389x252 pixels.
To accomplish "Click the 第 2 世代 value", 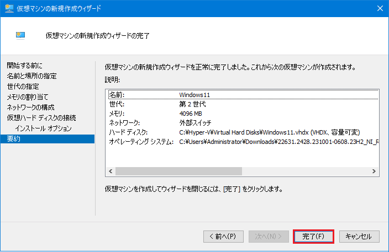I will 192,104.
